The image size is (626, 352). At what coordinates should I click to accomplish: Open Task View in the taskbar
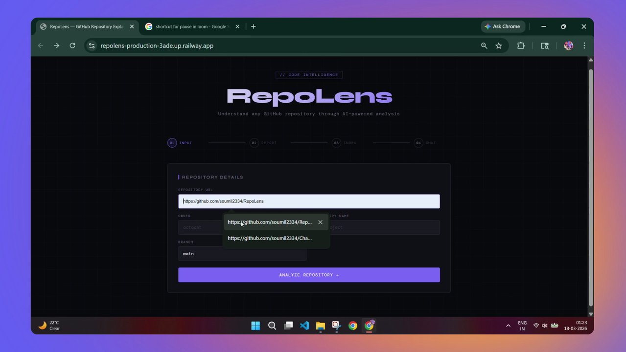[288, 326]
